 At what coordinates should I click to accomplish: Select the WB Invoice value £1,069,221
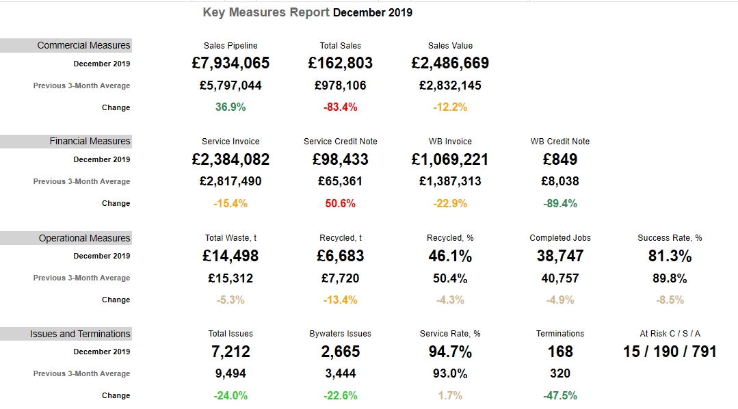(450, 159)
